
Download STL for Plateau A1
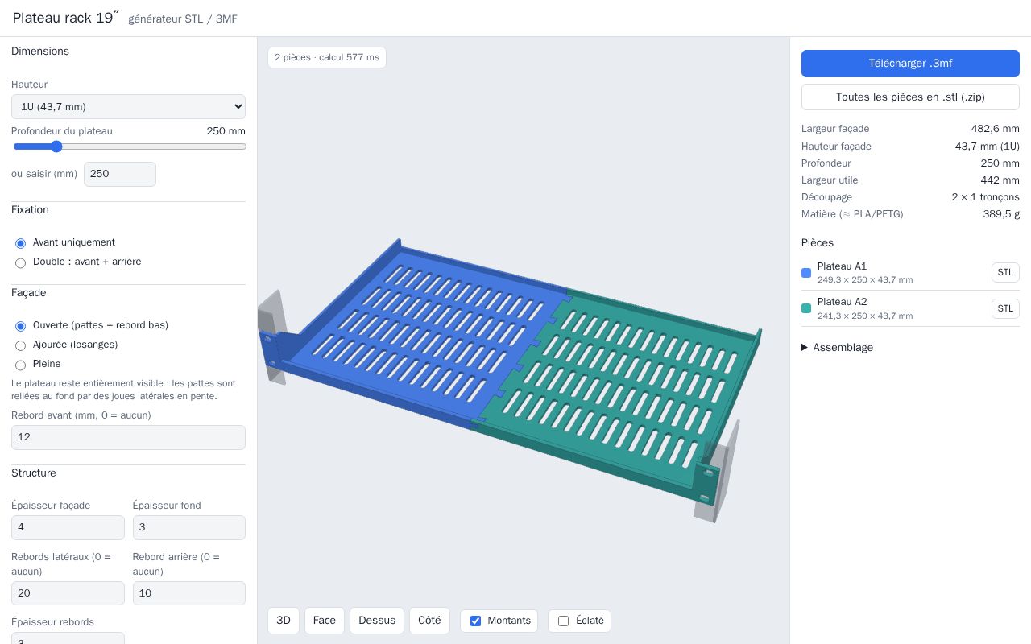1005,273
